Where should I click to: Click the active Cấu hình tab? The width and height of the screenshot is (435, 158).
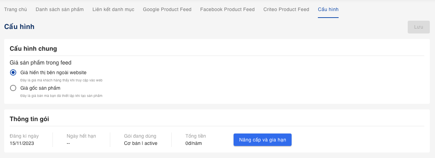[x=328, y=9]
